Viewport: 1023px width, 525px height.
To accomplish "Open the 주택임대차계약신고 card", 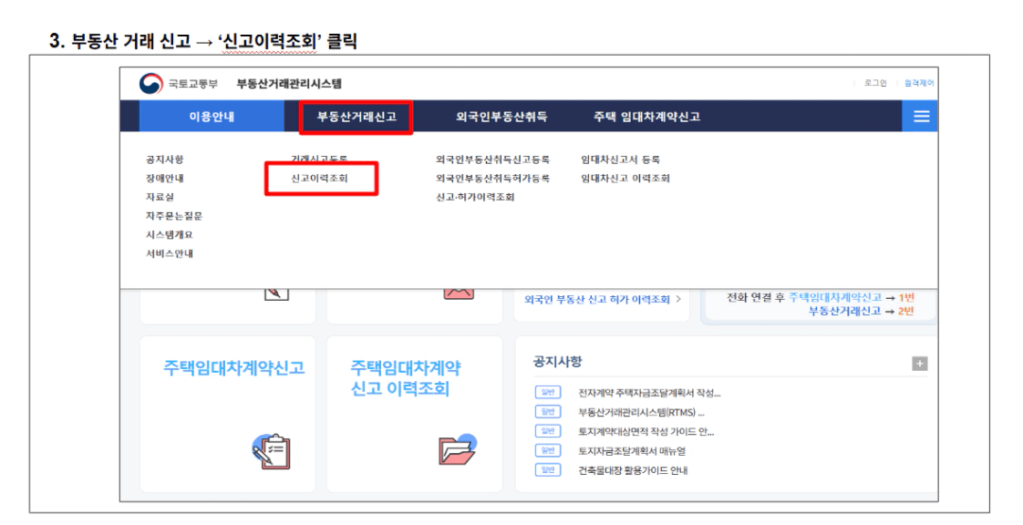I will tap(233, 368).
